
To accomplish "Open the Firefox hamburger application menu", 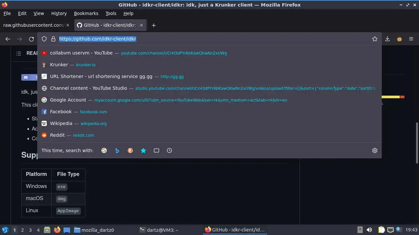I will (x=411, y=39).
